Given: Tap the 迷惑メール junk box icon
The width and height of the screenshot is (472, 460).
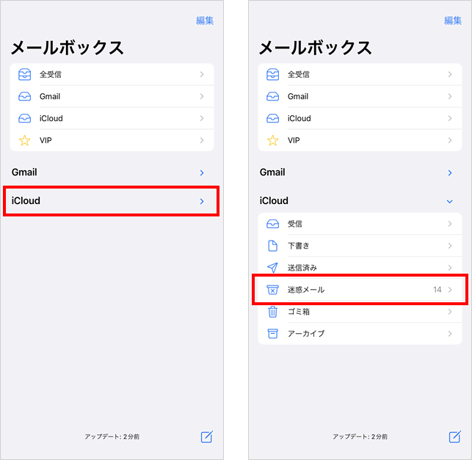Looking at the screenshot, I should [x=272, y=290].
